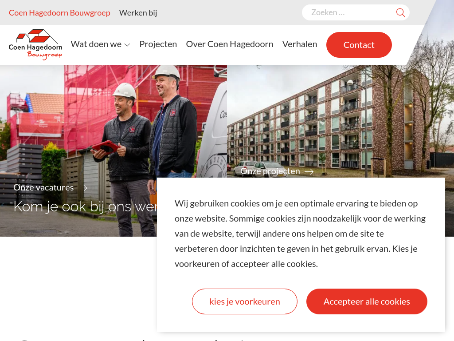Click the arrow next to Onze projecten
This screenshot has height=341, width=454.
[x=309, y=172]
